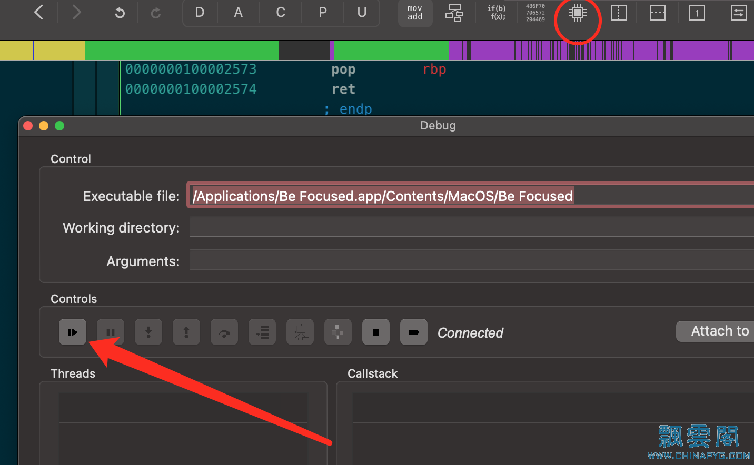This screenshot has height=465, width=754.
Task: Click the Working directory field
Action: (x=471, y=226)
